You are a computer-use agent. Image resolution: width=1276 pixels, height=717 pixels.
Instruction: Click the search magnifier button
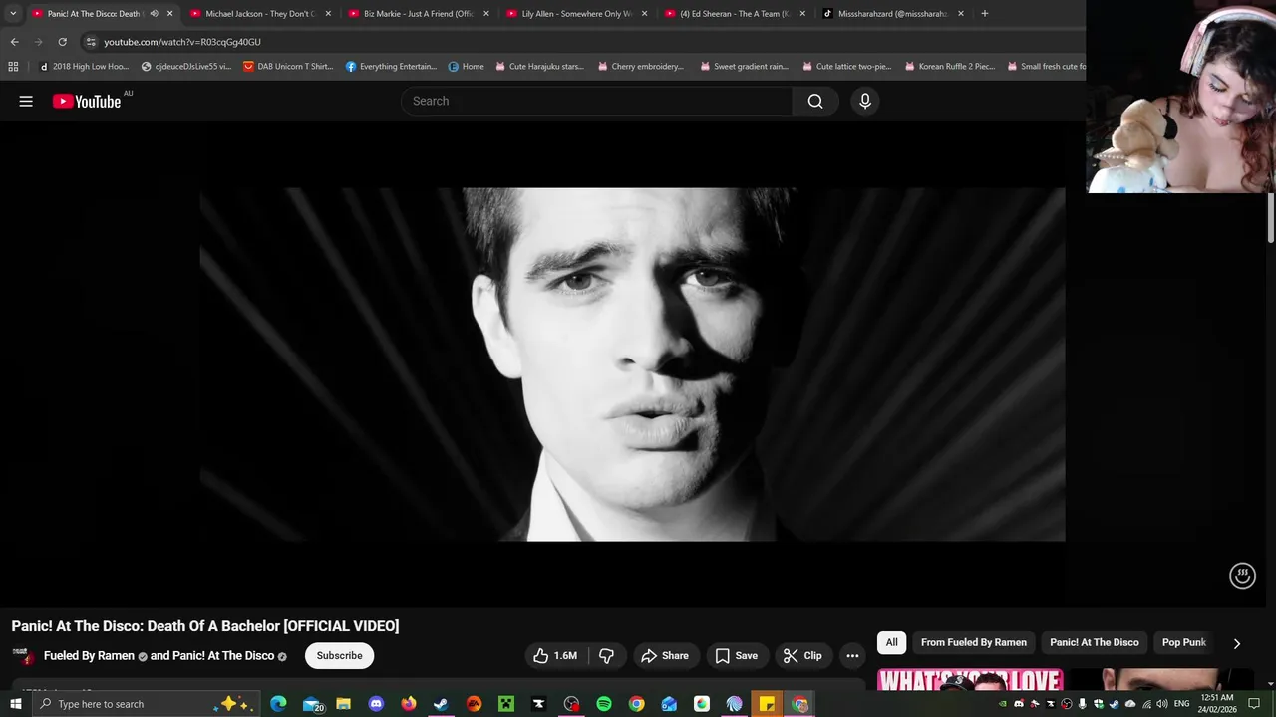coord(815,101)
